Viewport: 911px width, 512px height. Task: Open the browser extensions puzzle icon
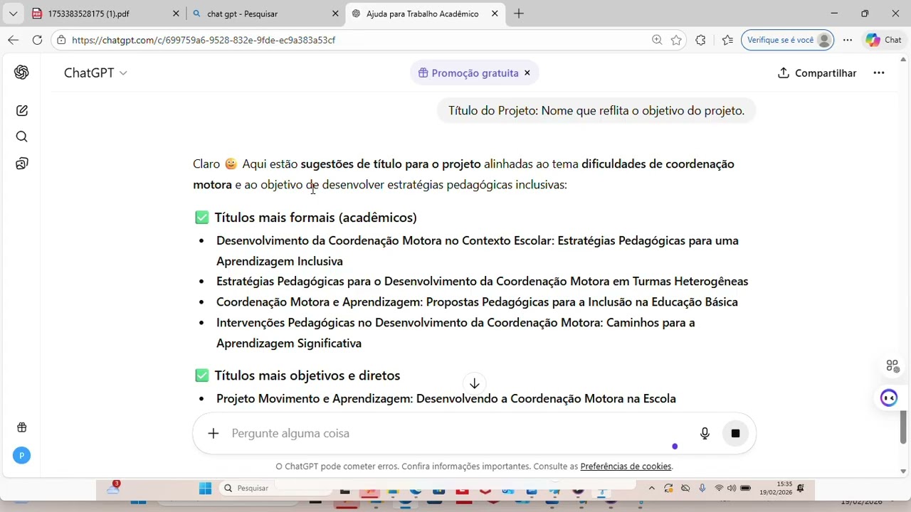(700, 40)
